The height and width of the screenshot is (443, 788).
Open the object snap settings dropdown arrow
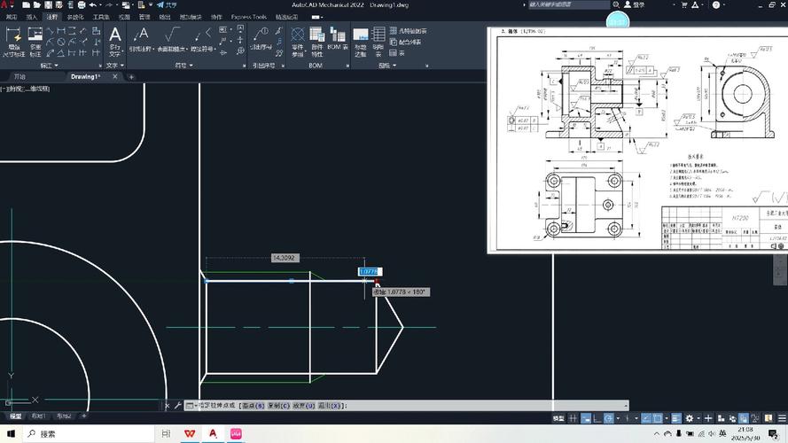pyautogui.click(x=667, y=418)
